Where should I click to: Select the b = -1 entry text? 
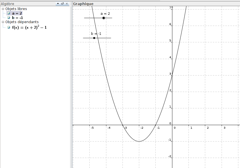click(x=18, y=18)
